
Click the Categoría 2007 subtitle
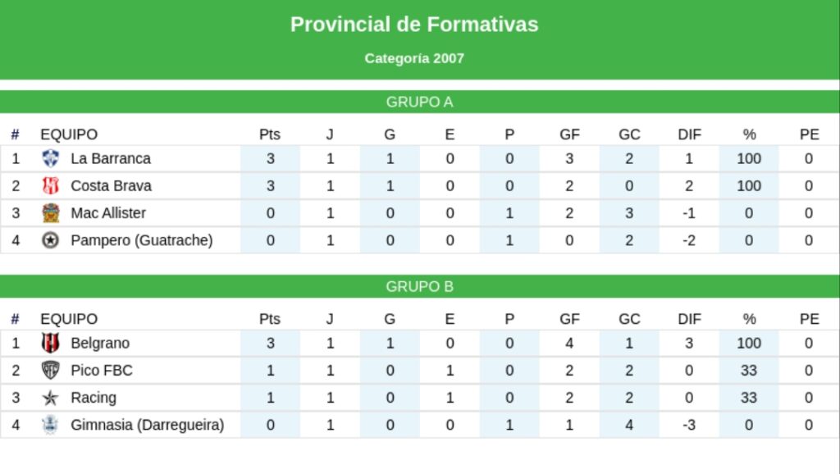(x=414, y=58)
